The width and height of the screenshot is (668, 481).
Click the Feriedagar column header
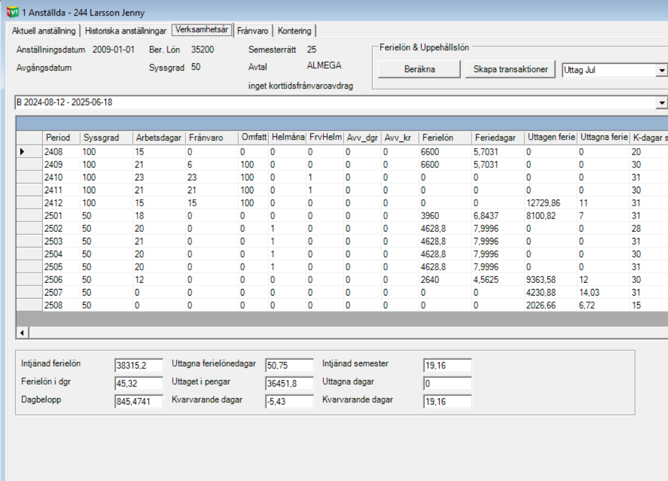click(498, 137)
